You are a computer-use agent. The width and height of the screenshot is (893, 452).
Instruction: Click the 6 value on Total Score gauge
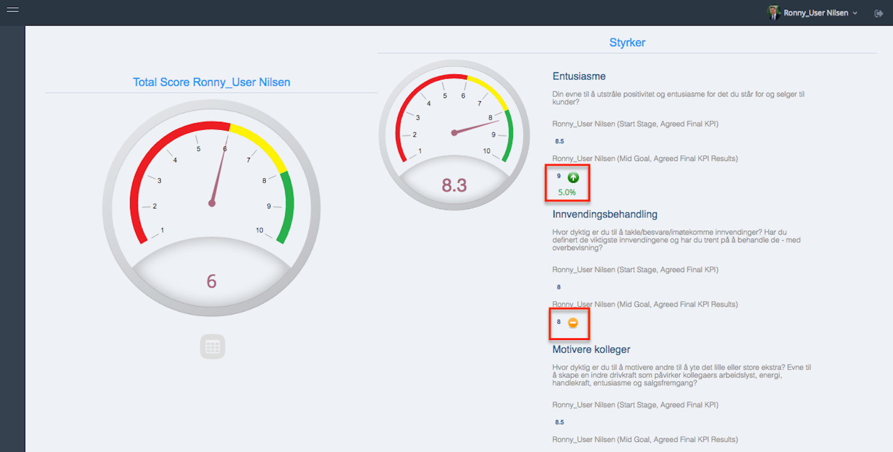[212, 281]
